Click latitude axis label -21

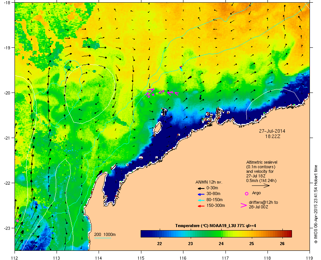pos(6,138)
